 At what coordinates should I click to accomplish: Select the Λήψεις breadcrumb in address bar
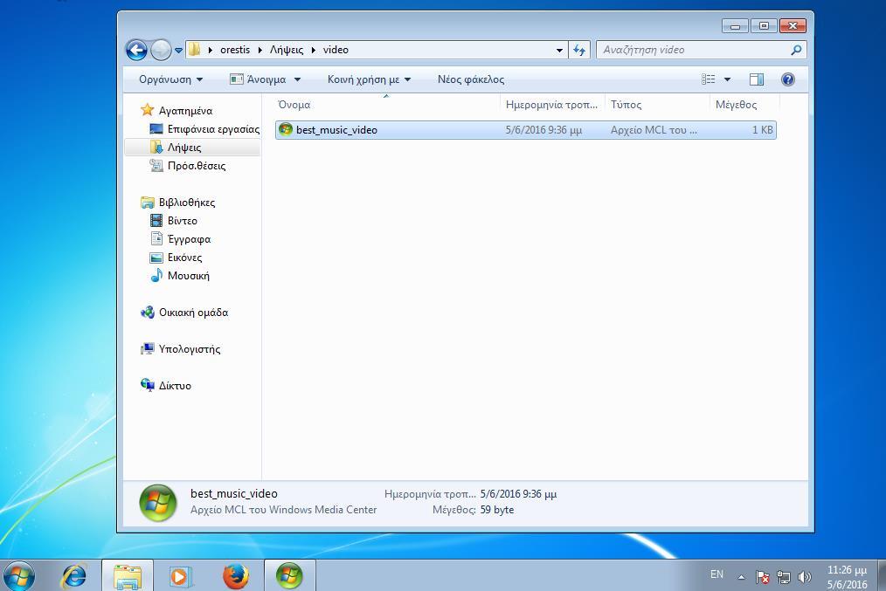287,50
